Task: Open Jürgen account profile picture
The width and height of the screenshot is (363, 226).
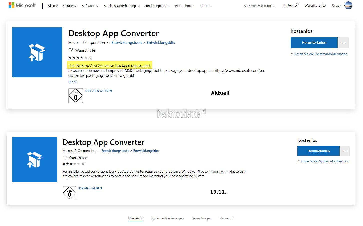Action: 348,5
